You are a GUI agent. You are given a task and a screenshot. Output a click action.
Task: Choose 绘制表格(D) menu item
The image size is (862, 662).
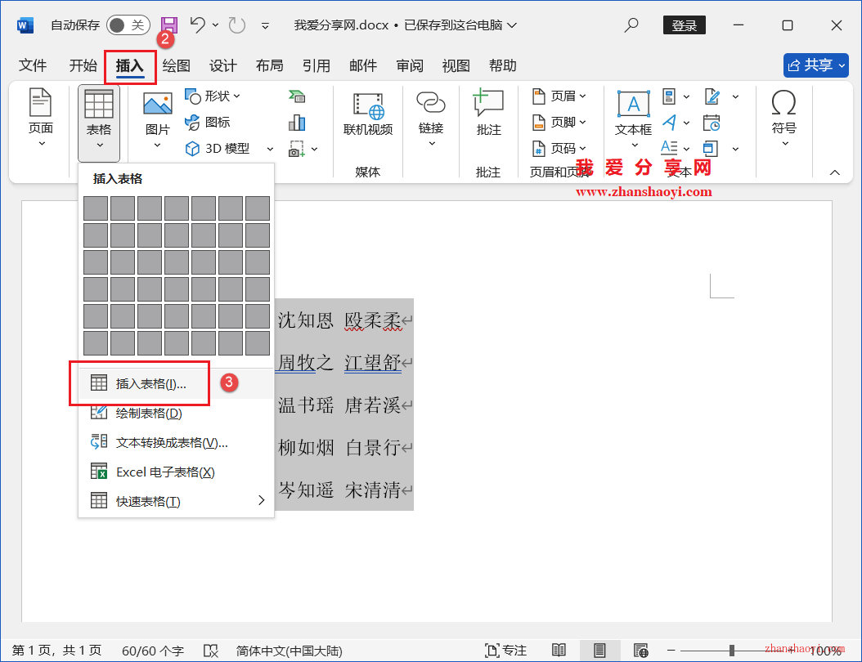pos(176,413)
